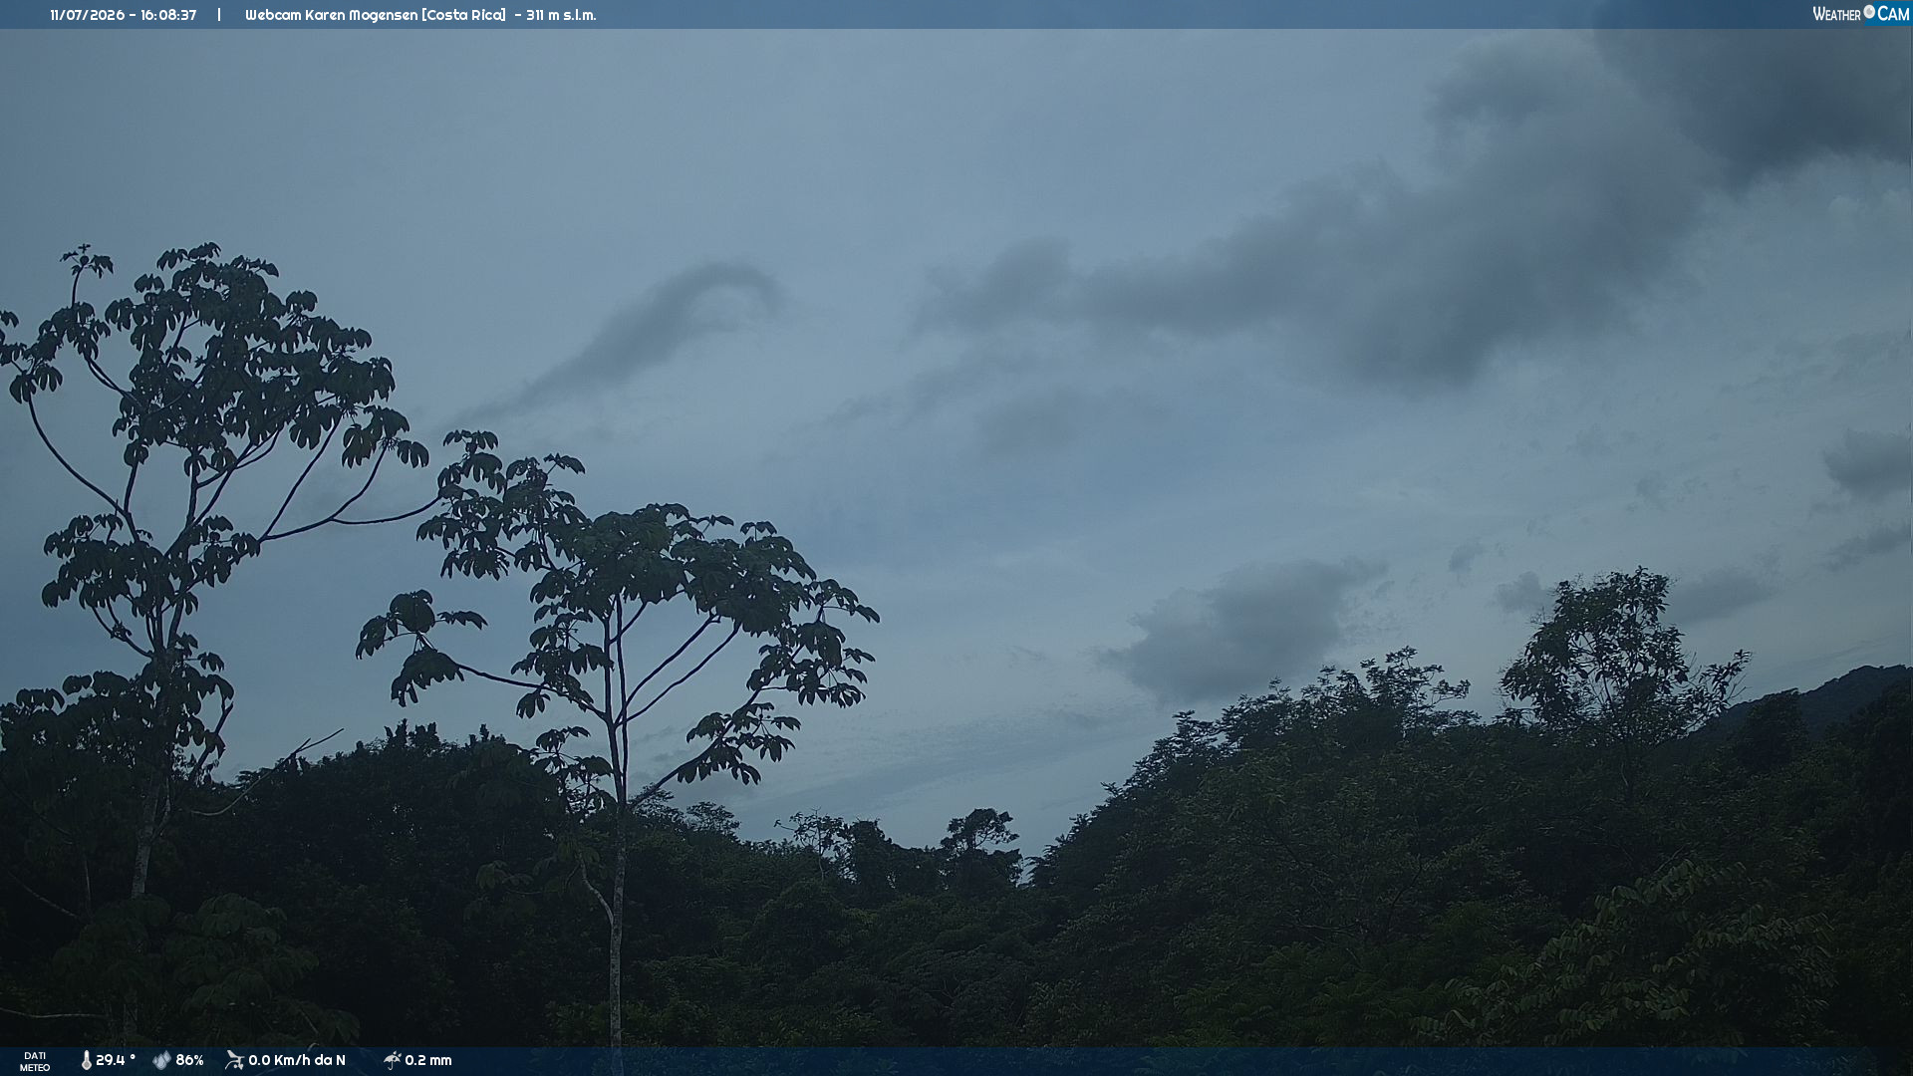Select the 86% humidity value
1913x1076 pixels.
pyautogui.click(x=189, y=1060)
